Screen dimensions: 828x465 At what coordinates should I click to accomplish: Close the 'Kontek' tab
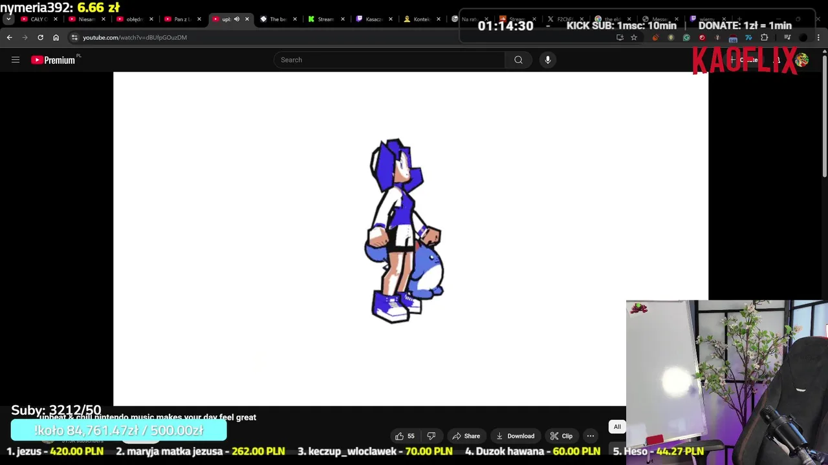438,19
